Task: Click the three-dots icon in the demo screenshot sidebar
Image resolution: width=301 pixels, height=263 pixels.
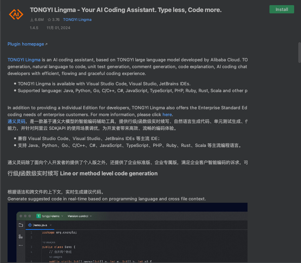Action: (21, 246)
